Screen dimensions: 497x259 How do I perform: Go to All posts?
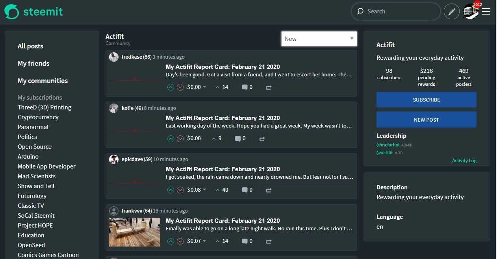point(30,46)
